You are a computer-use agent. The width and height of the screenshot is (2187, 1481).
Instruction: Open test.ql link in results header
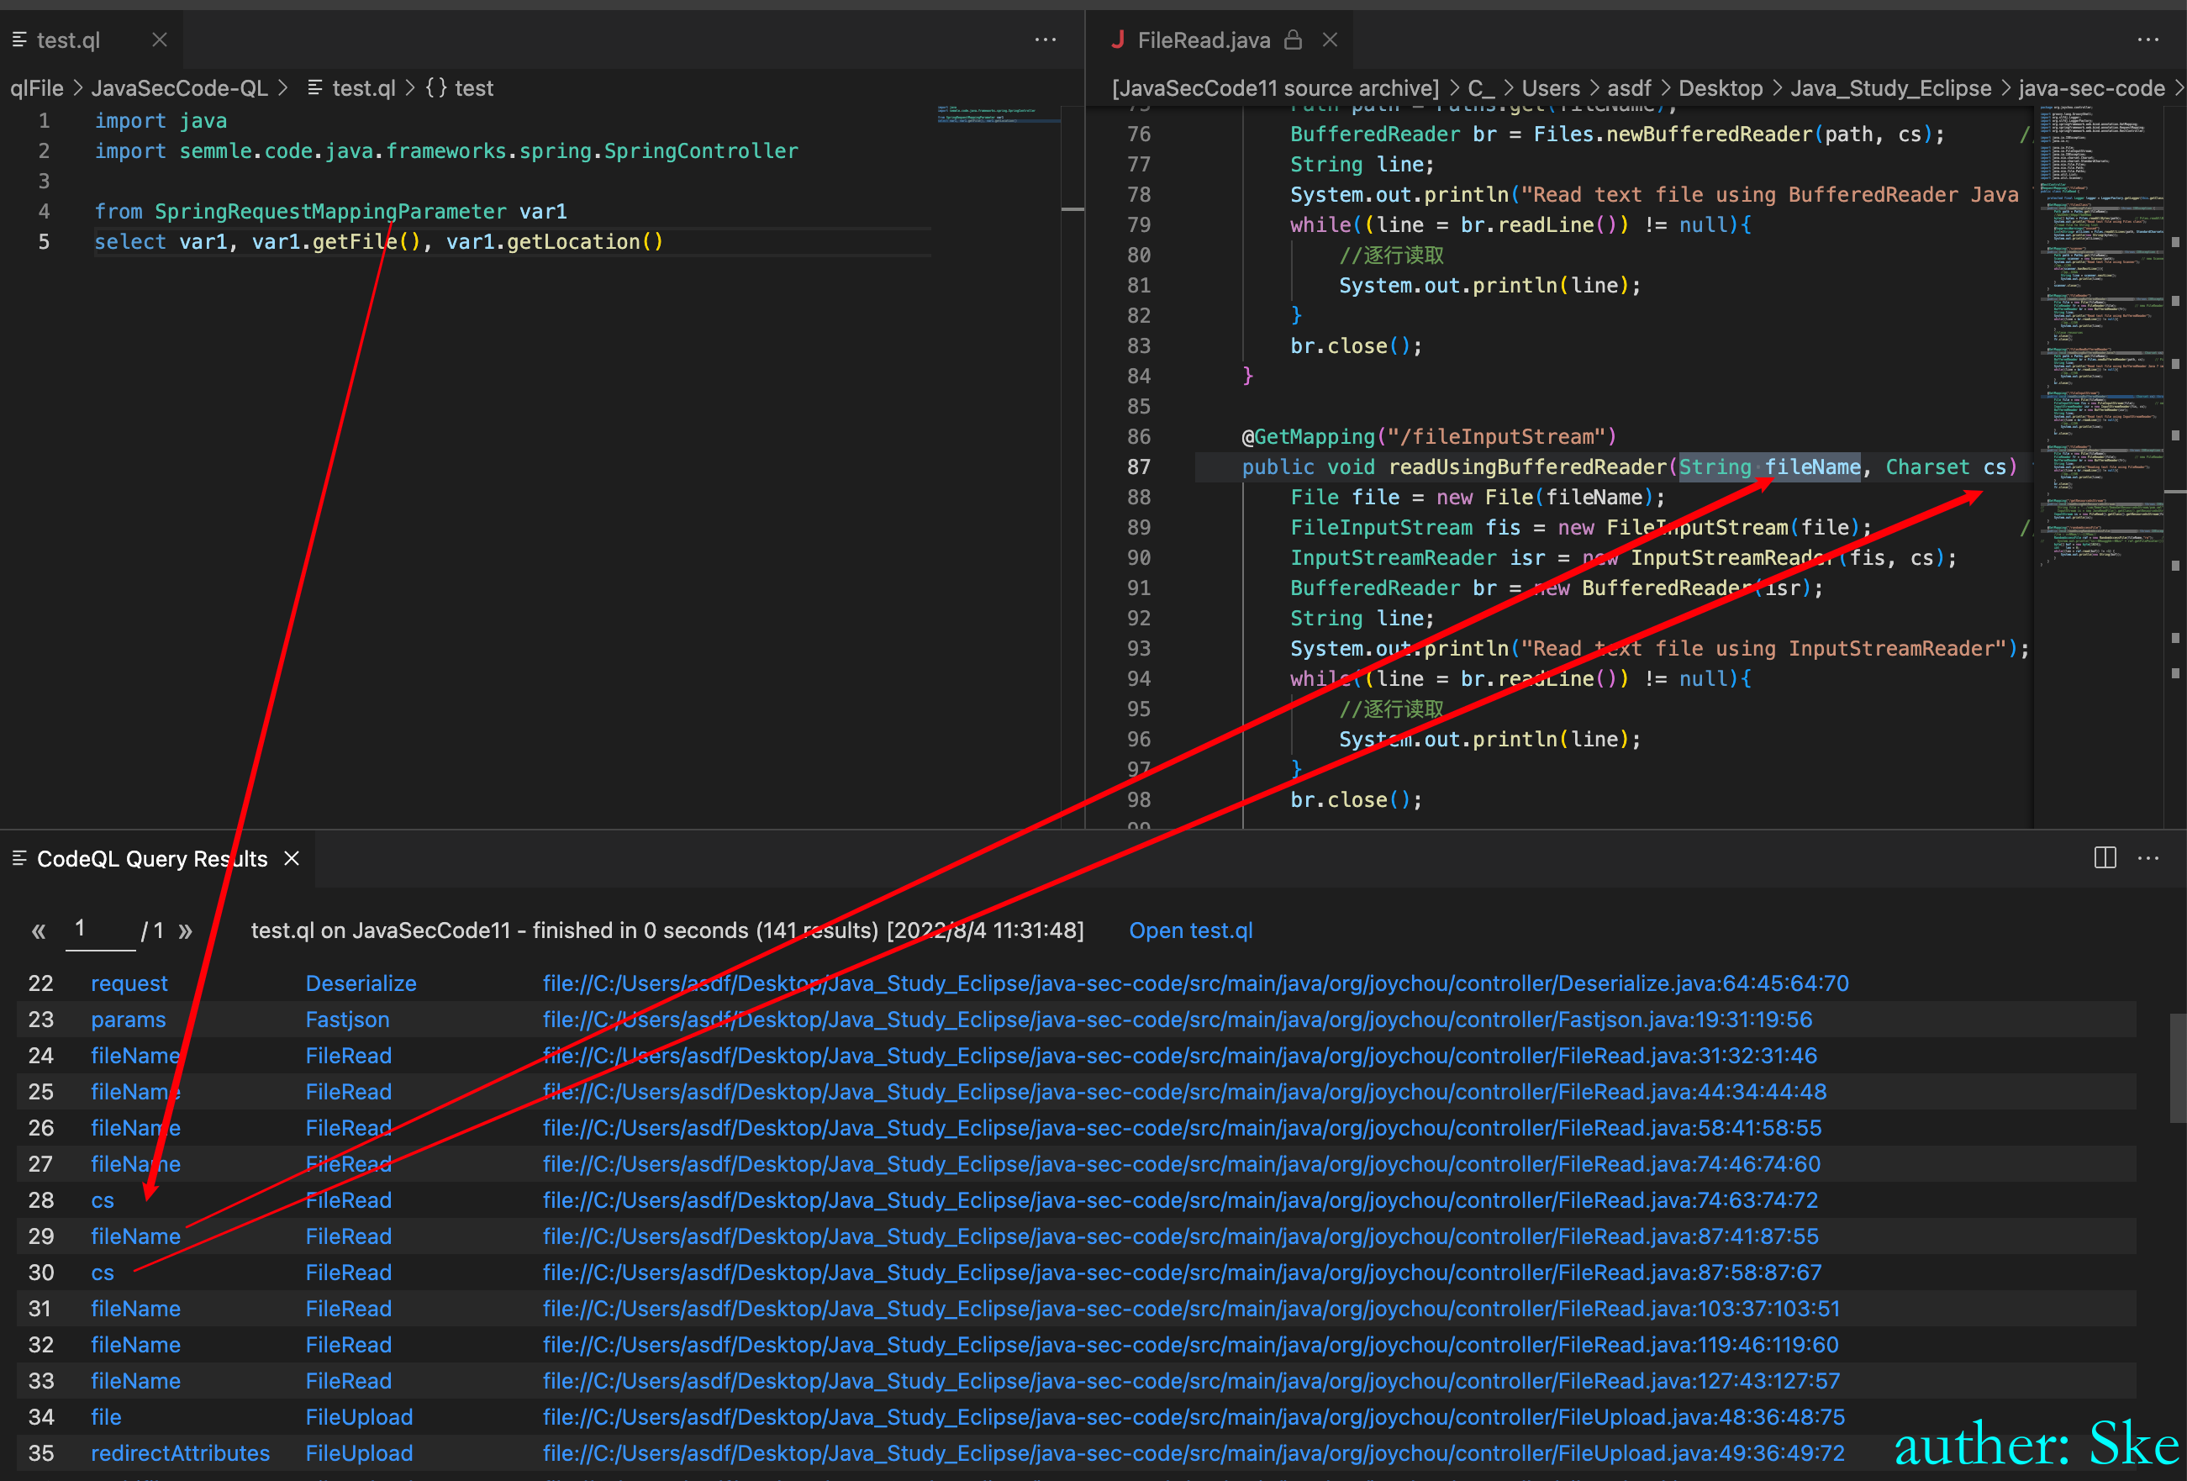pyautogui.click(x=1190, y=930)
